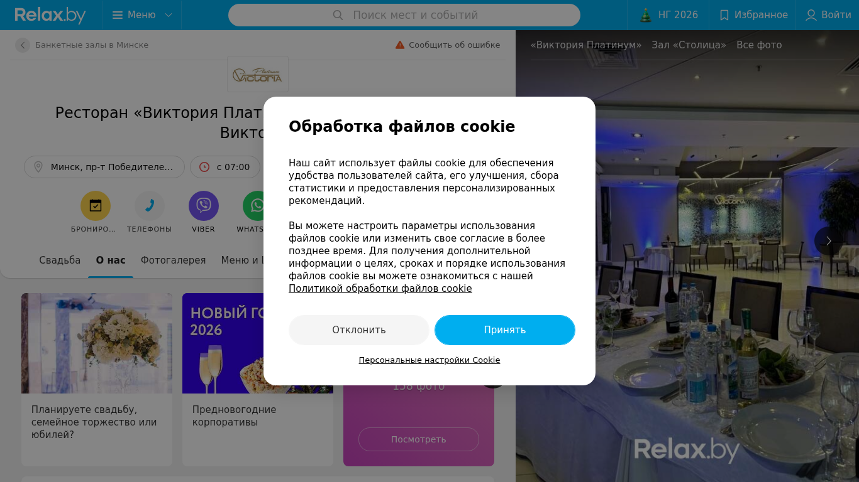Open Политикой обработки файлов cookie link
The height and width of the screenshot is (482, 859).
click(380, 289)
